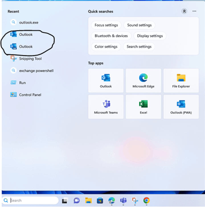Open Bluetooth & devices quick search

111,36
